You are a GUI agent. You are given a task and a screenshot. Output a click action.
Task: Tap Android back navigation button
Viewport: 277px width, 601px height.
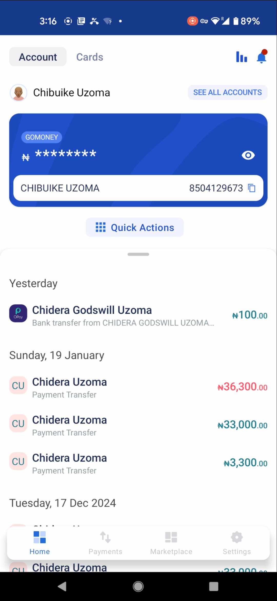(62, 586)
